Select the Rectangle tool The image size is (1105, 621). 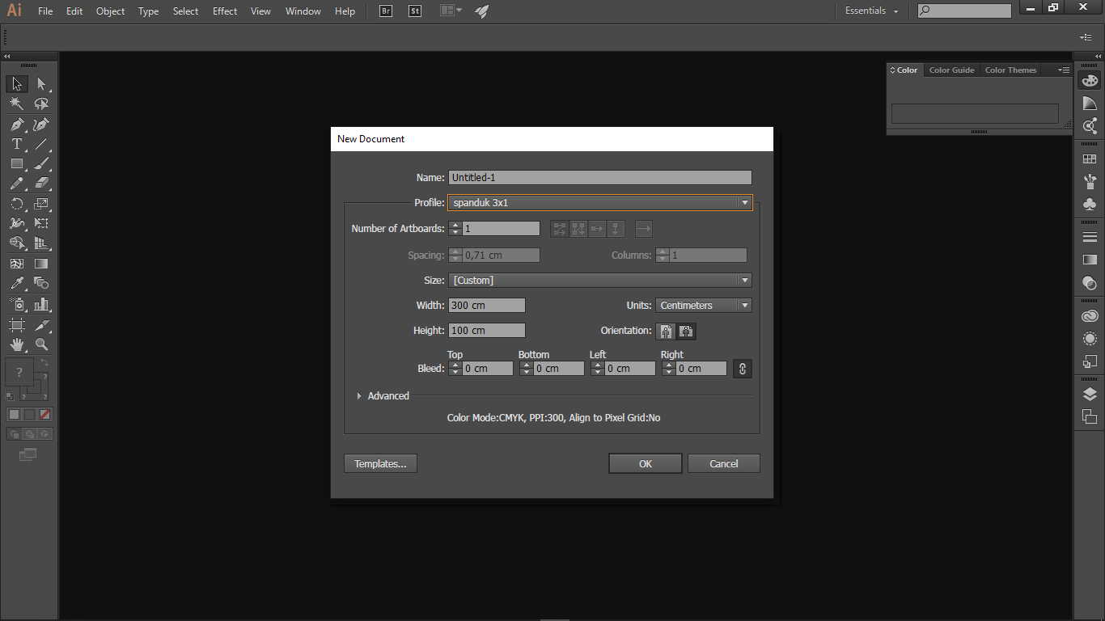[16, 163]
